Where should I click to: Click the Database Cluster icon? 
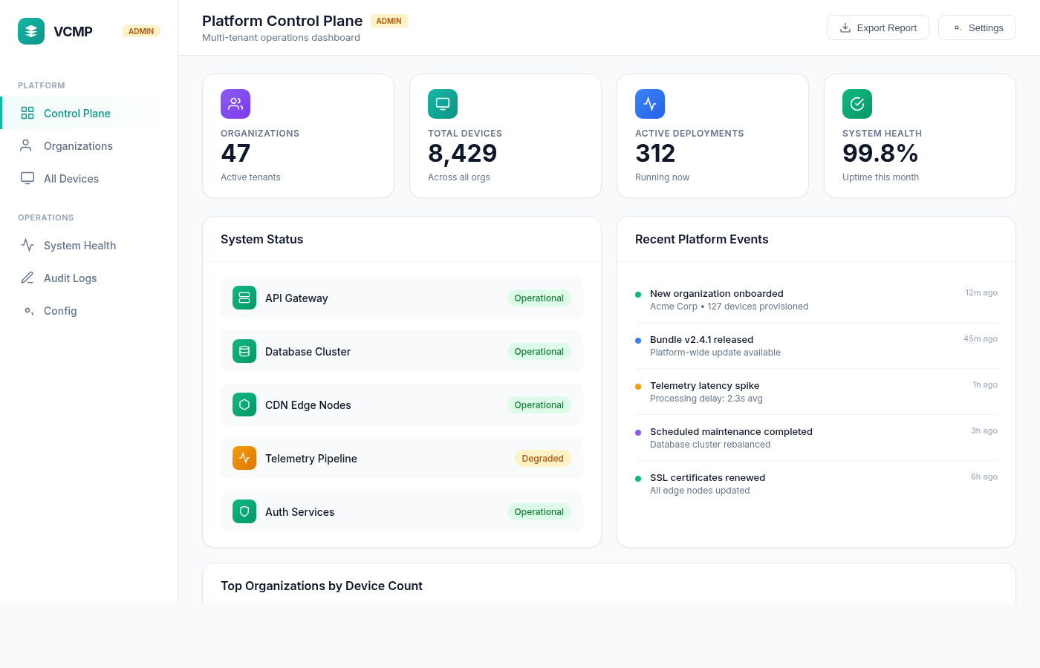[244, 351]
